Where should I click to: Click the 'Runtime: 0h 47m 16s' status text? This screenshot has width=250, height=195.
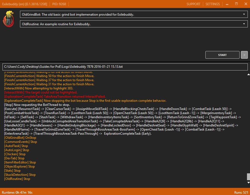pyautogui.click(x=17, y=193)
